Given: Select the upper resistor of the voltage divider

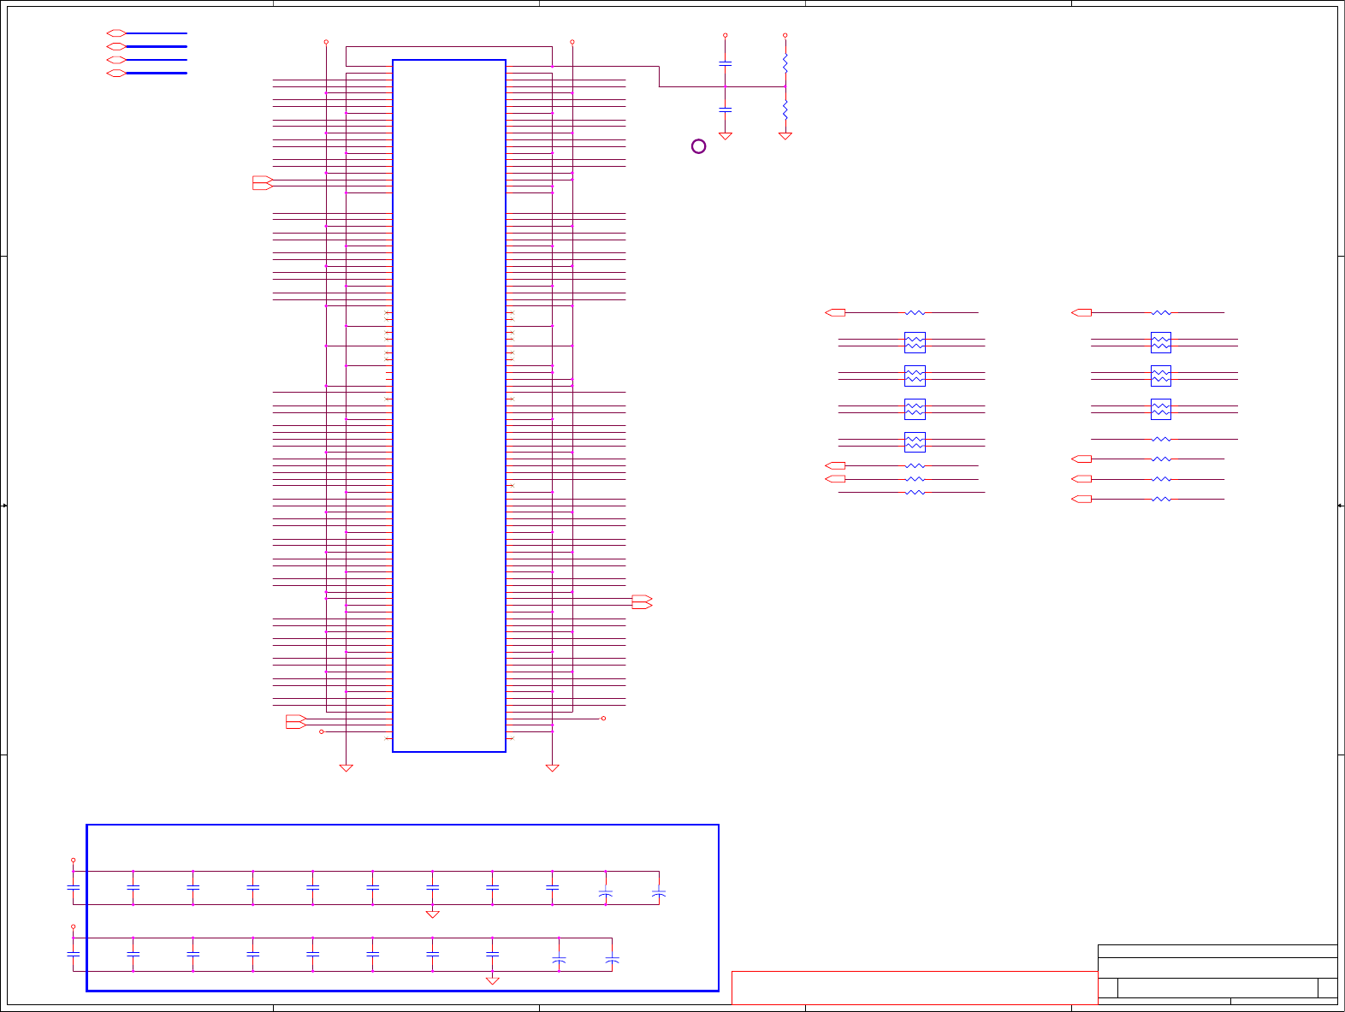Looking at the screenshot, I should 785,62.
